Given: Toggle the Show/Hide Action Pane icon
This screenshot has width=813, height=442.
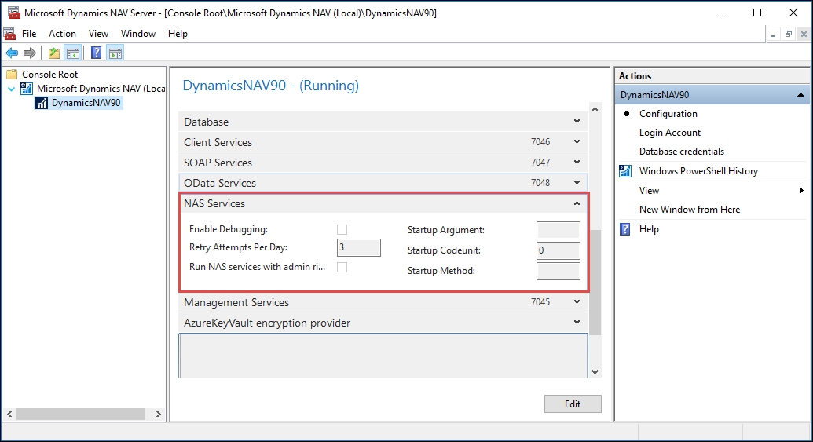Looking at the screenshot, I should [x=115, y=53].
